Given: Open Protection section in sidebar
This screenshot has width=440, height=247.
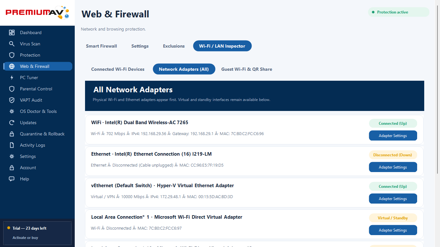Looking at the screenshot, I should pos(38,55).
